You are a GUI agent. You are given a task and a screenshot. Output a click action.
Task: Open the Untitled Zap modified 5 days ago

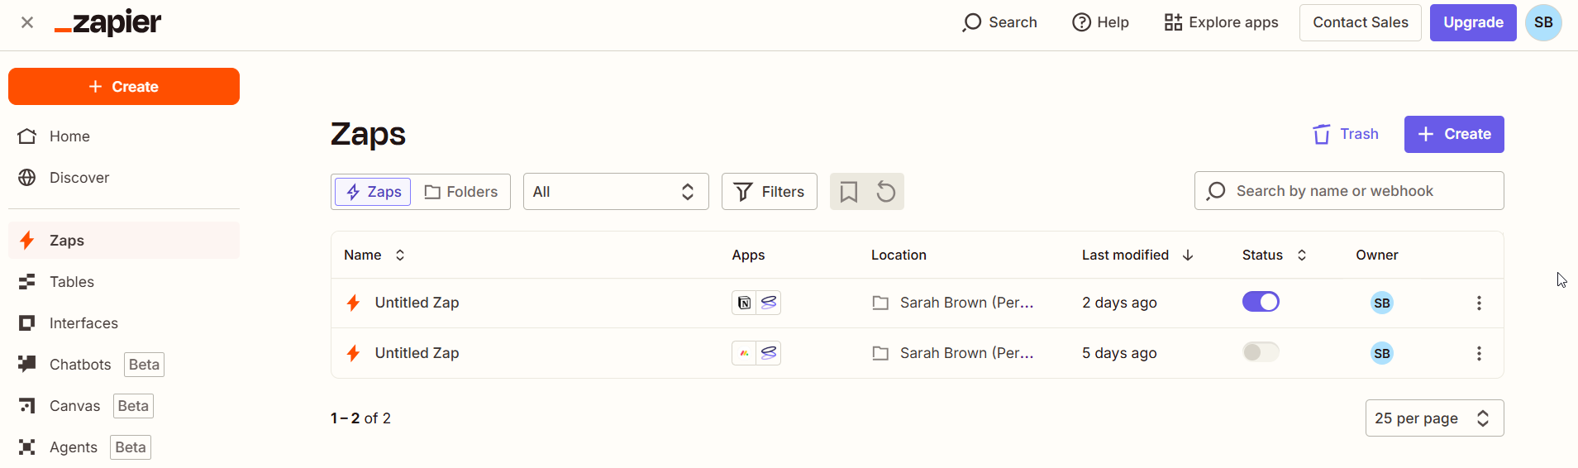pyautogui.click(x=417, y=353)
